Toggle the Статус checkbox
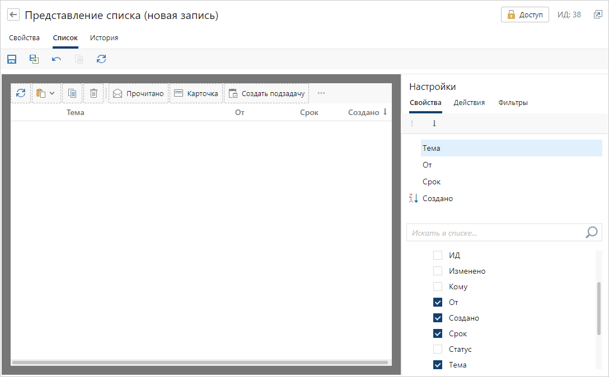This screenshot has height=377, width=609. [438, 349]
